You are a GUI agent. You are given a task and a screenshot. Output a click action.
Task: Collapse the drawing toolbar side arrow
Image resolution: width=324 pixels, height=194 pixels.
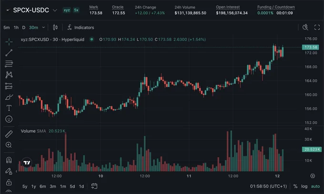pyautogui.click(x=17, y=171)
